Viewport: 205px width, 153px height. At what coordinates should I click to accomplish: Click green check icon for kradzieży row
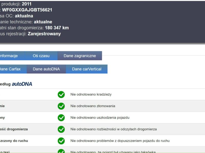[61, 94]
